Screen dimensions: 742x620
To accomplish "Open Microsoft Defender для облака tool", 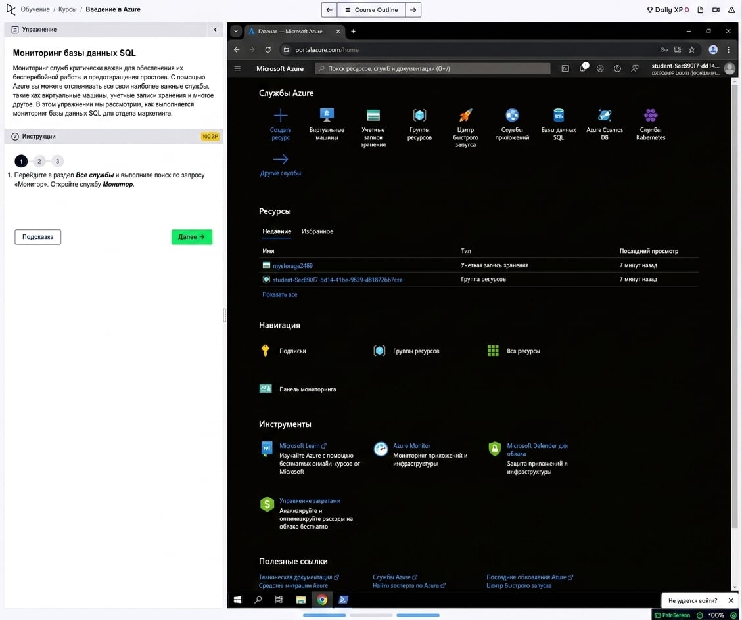I will click(537, 449).
